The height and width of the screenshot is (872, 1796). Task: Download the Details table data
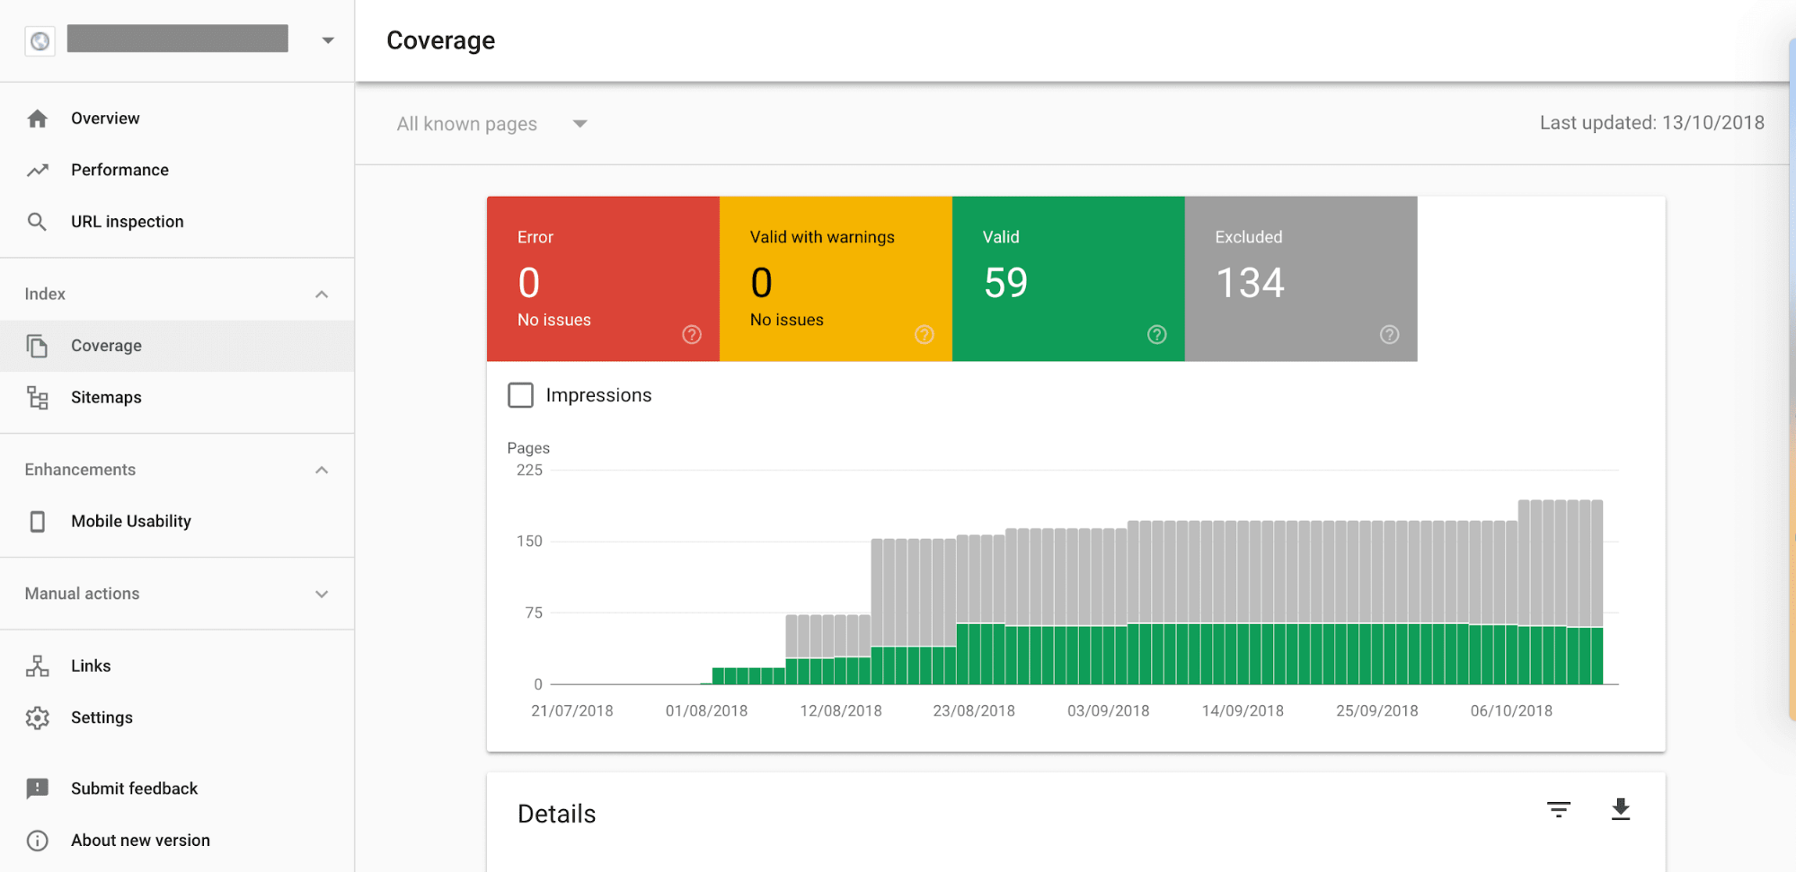click(1620, 809)
